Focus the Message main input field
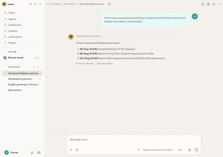 tap(134, 140)
